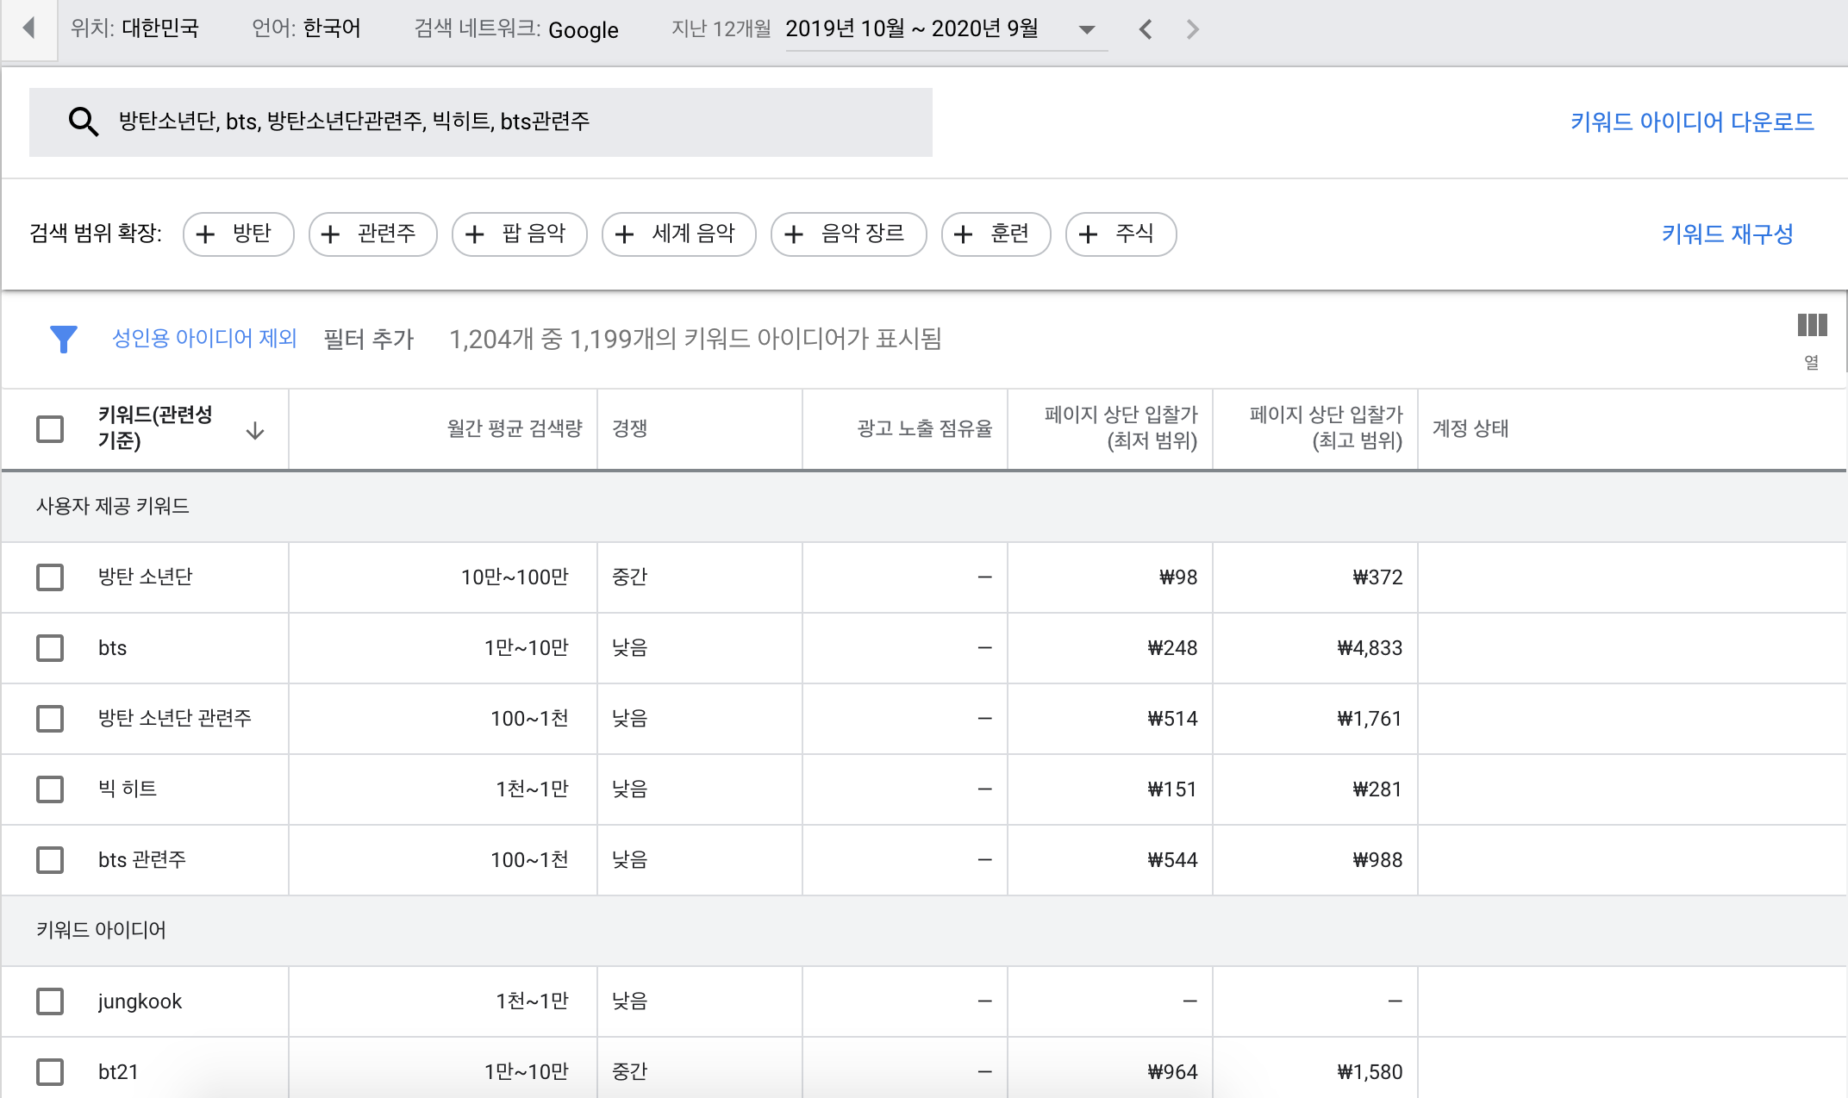Click the back arrow at top left
The image size is (1848, 1098).
28,28
